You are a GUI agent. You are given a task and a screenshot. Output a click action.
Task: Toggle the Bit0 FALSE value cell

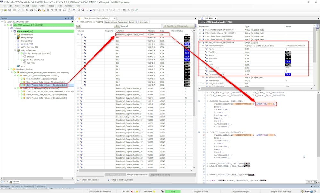click(x=187, y=38)
